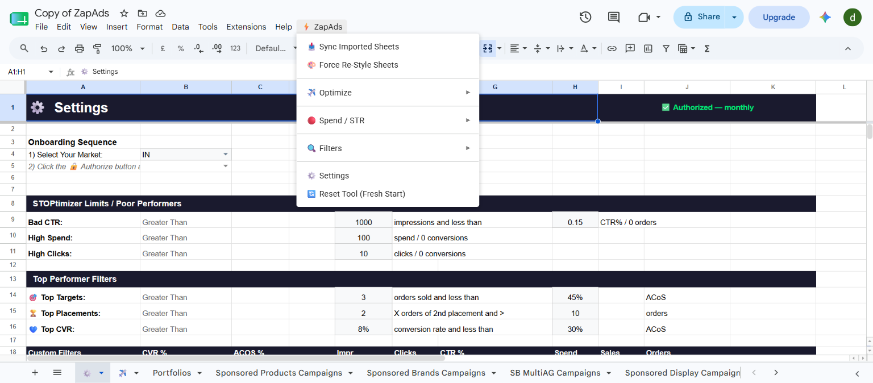Viewport: 873px width, 383px height.
Task: Open the search menus magnifier tool
Action: [x=24, y=48]
